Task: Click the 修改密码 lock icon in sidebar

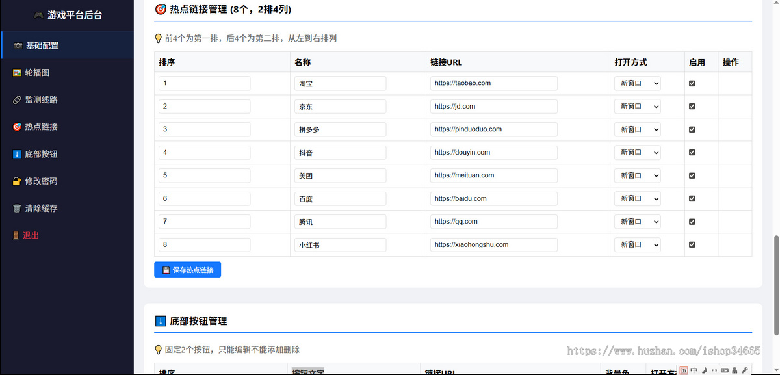Action: point(17,181)
